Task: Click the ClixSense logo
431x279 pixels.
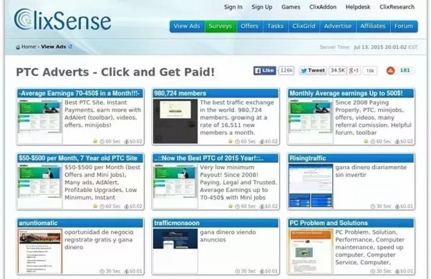Action: pos(62,20)
